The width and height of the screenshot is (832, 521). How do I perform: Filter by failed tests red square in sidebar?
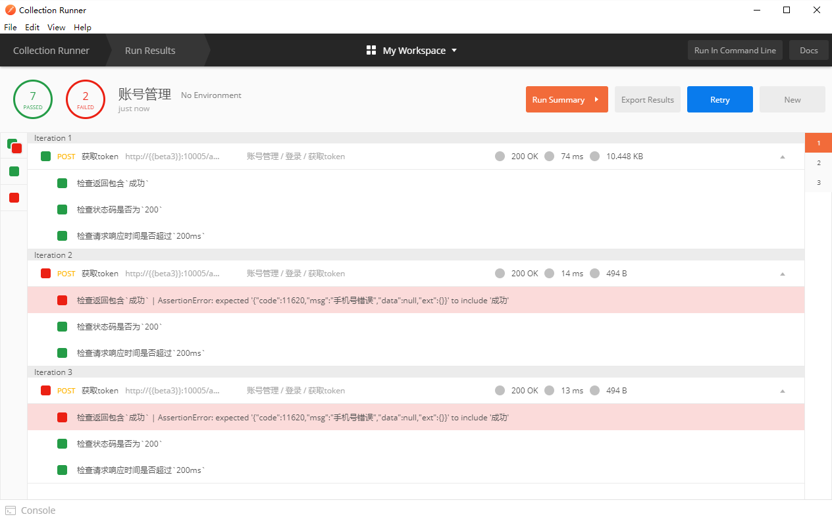click(14, 198)
